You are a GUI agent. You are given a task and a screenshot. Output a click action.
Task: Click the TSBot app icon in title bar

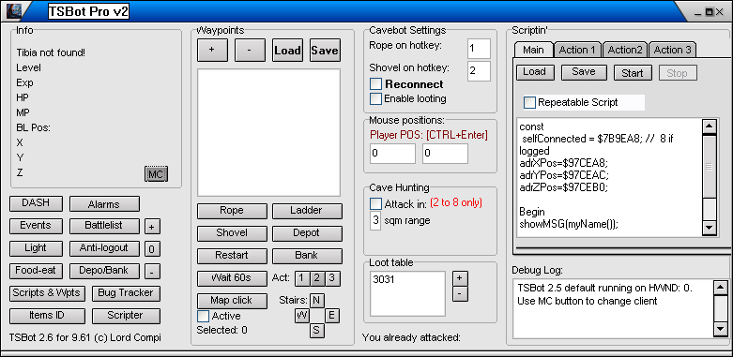pyautogui.click(x=15, y=11)
